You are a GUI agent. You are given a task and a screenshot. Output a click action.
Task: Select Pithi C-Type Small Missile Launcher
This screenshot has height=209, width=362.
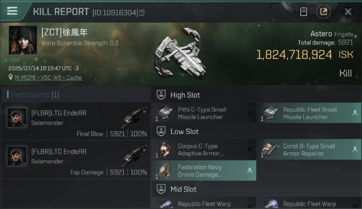[x=204, y=113]
